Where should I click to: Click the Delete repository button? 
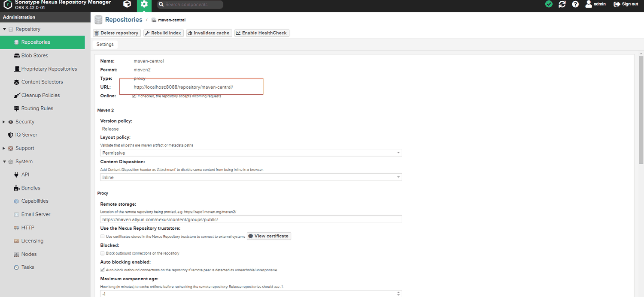tap(117, 33)
